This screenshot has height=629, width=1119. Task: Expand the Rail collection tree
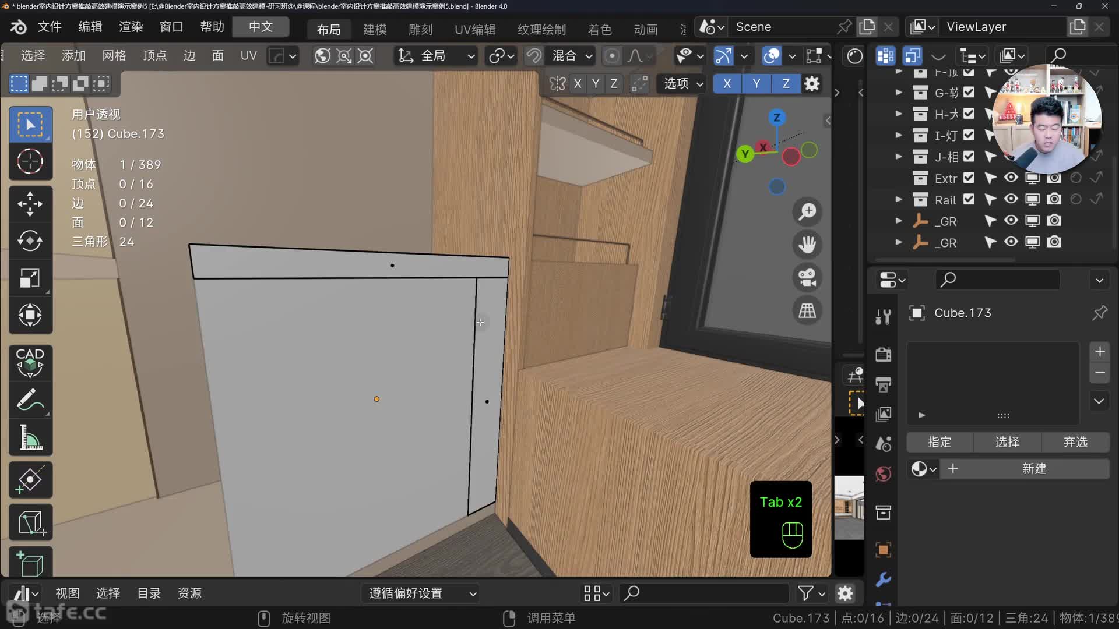tap(899, 199)
